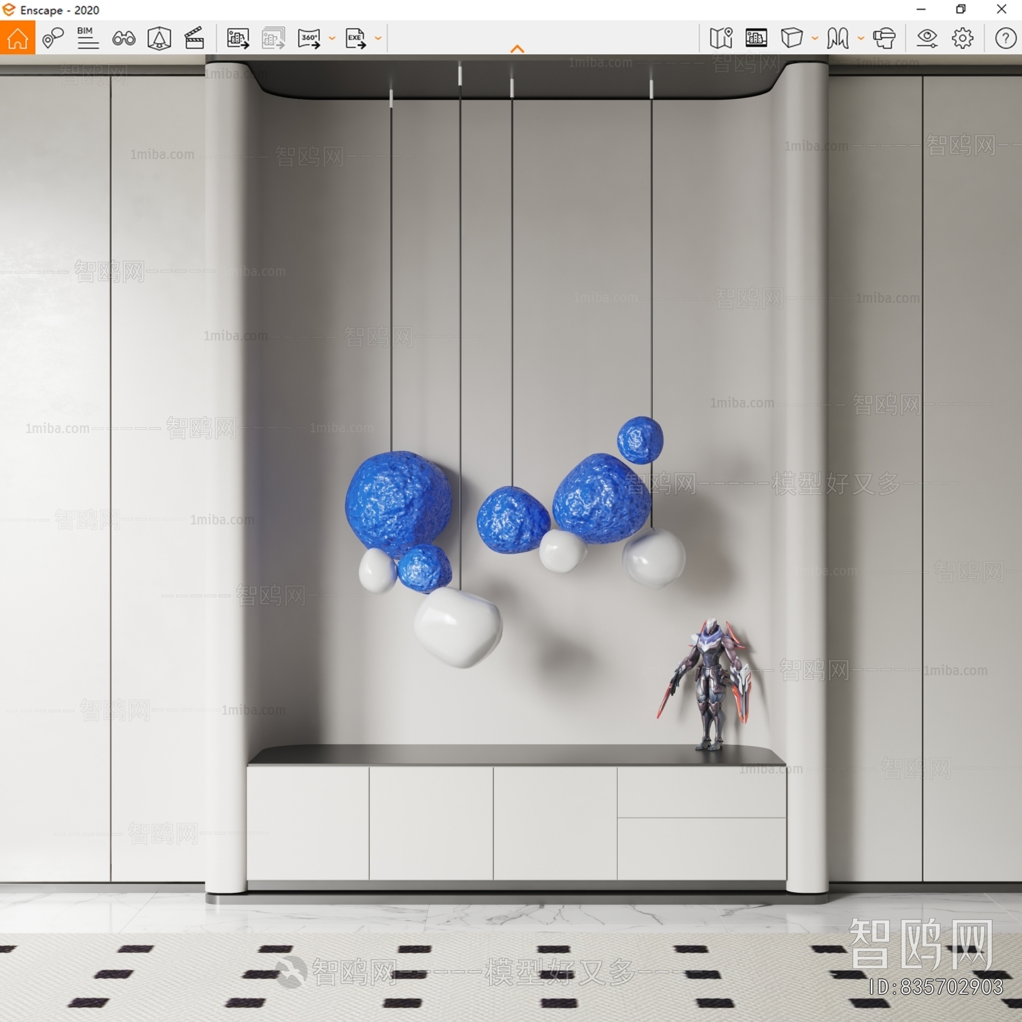The image size is (1022, 1022).
Task: Click the Batch Rendering icon
Action: [x=273, y=38]
